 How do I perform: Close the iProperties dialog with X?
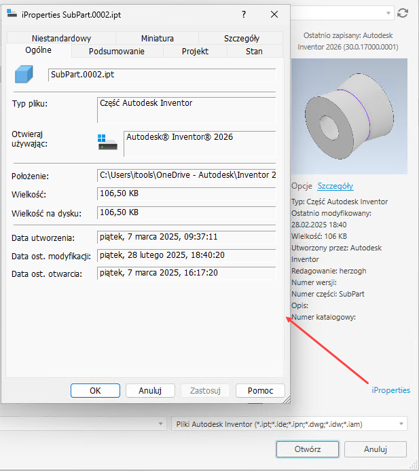pos(274,14)
